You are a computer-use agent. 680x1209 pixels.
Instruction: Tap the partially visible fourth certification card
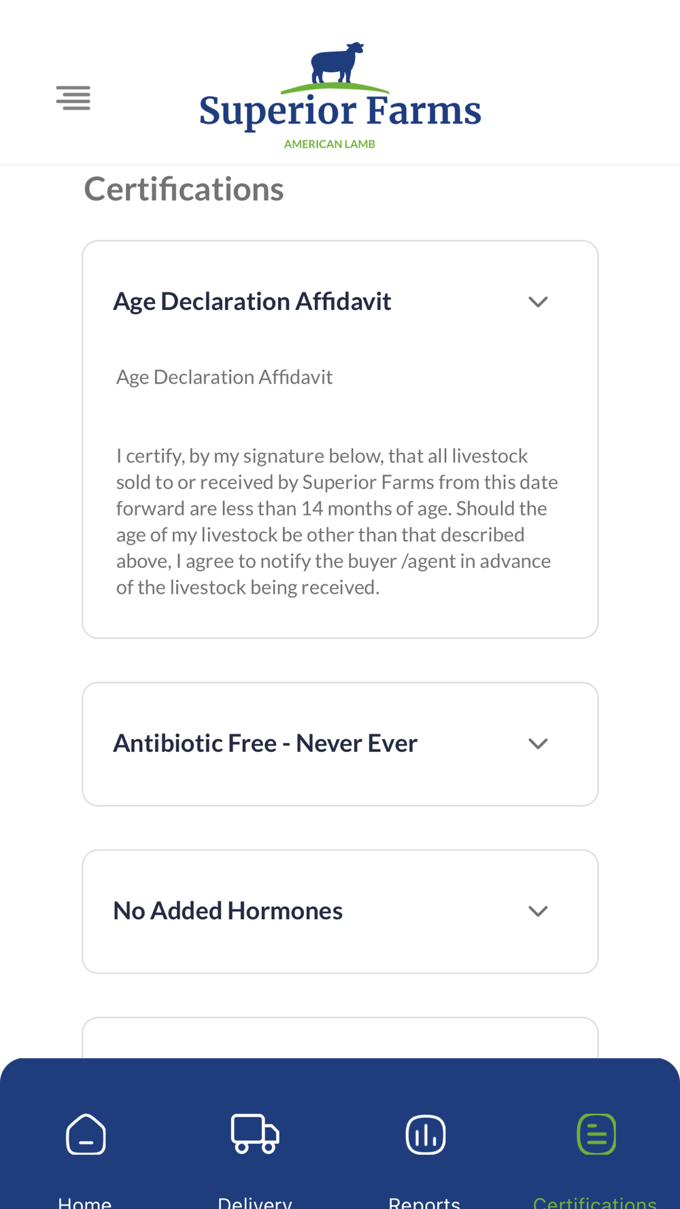tap(340, 1038)
